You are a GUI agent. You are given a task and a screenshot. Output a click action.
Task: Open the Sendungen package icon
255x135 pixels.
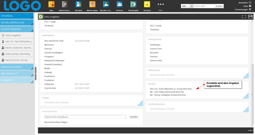[x=133, y=4]
